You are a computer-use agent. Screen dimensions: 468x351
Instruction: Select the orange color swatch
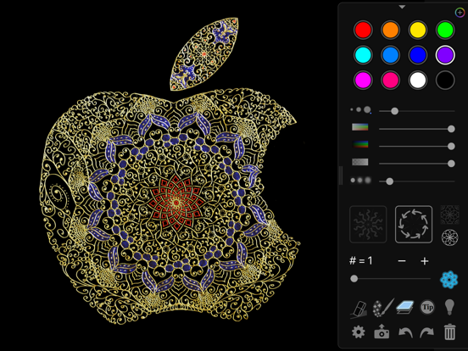(390, 30)
